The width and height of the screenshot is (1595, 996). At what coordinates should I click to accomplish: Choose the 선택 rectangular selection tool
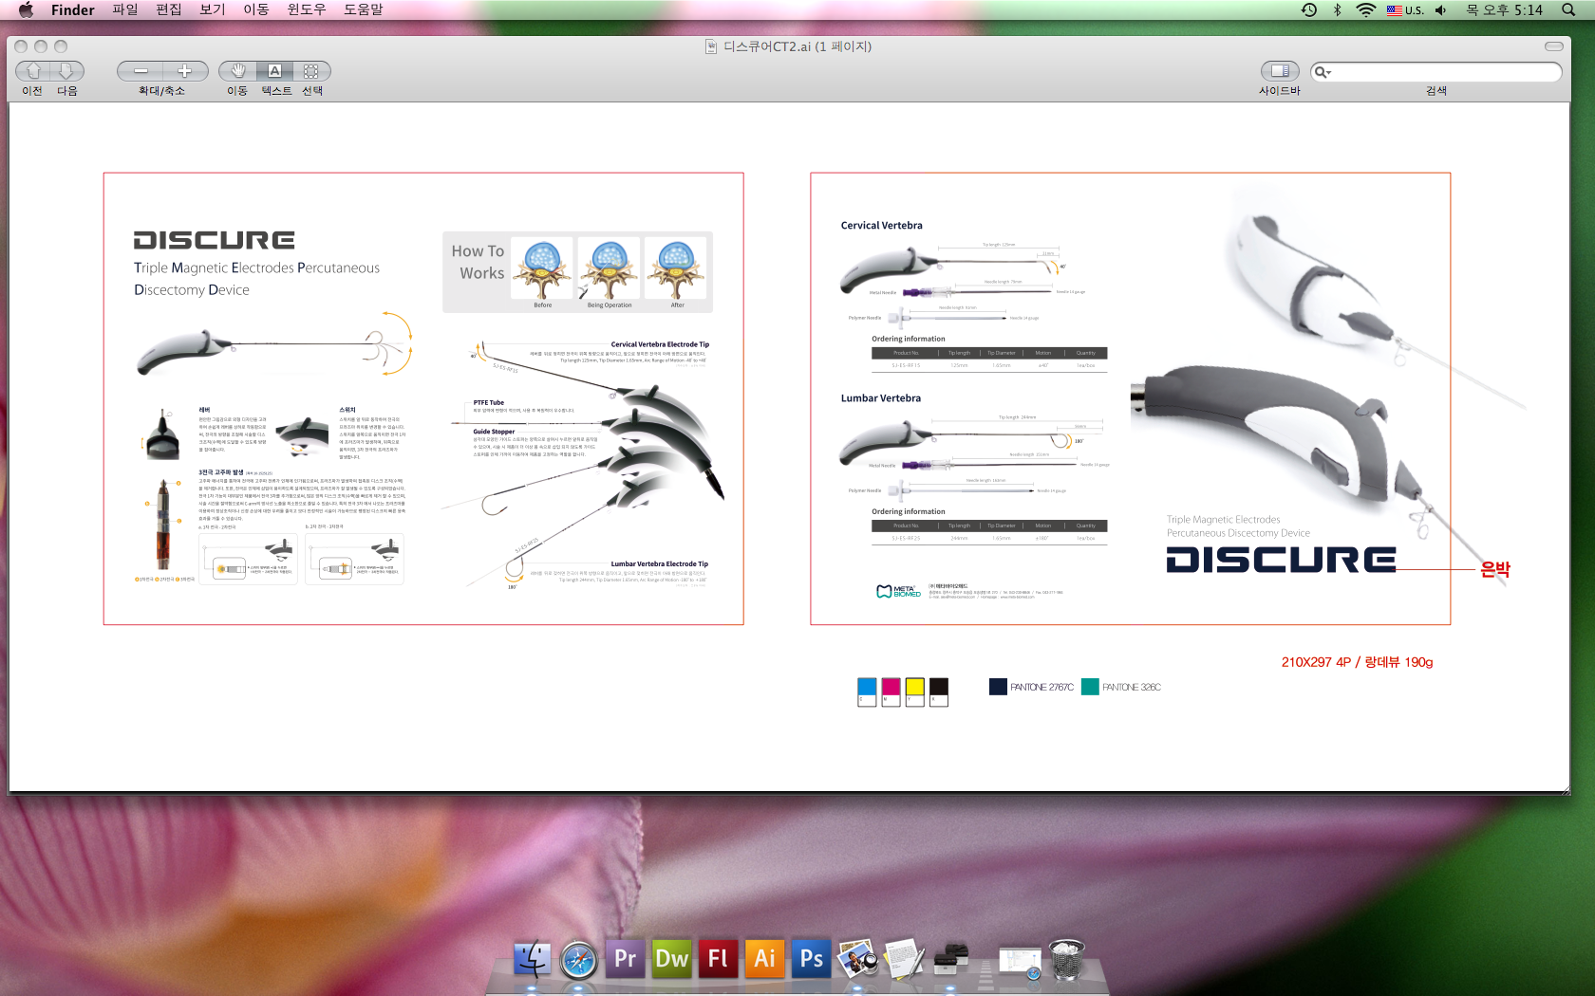point(311,71)
